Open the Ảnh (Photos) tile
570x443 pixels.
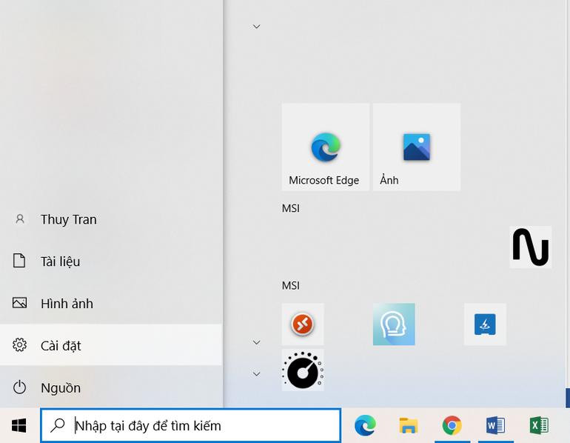pyautogui.click(x=416, y=147)
